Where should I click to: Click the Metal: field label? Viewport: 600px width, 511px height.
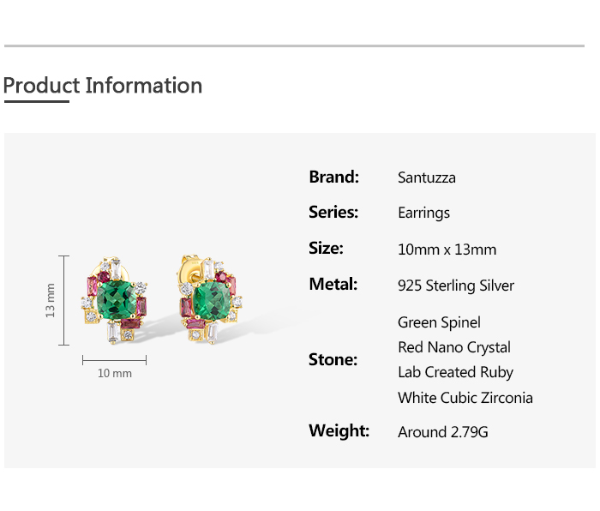point(333,285)
